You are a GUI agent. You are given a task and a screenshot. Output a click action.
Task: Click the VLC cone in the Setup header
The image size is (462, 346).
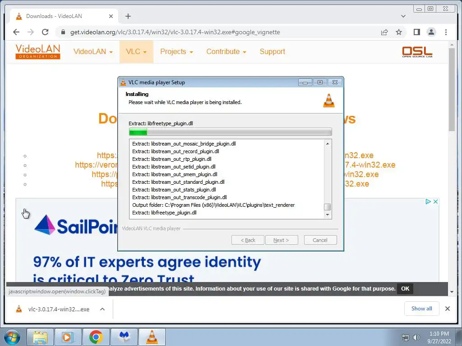pyautogui.click(x=329, y=100)
